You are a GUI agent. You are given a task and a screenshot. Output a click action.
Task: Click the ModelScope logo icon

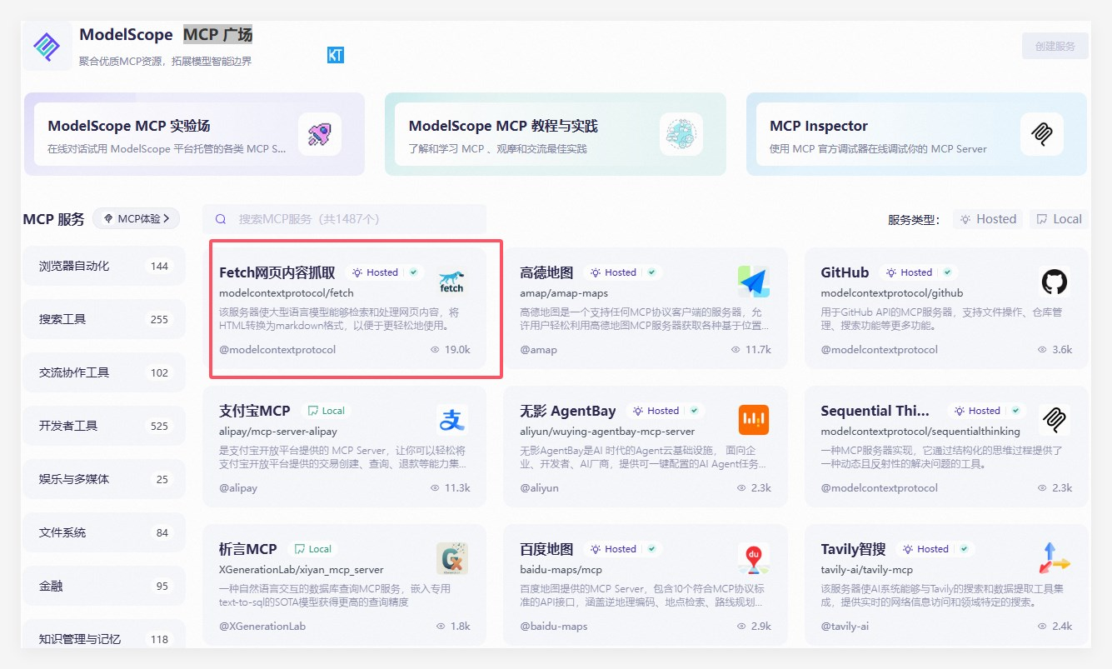[x=47, y=47]
